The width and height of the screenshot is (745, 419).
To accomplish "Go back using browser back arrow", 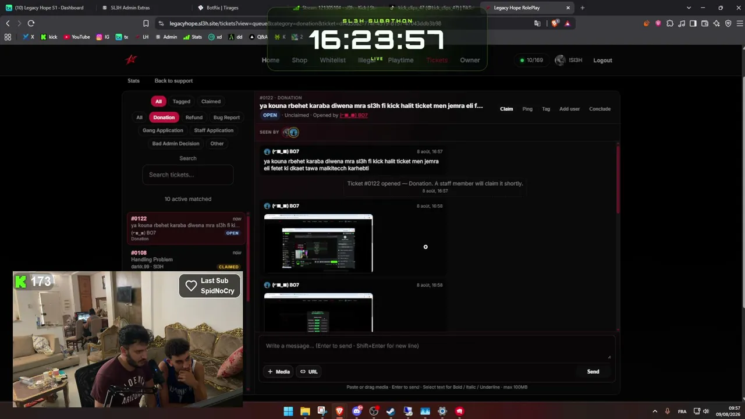I will [x=8, y=23].
